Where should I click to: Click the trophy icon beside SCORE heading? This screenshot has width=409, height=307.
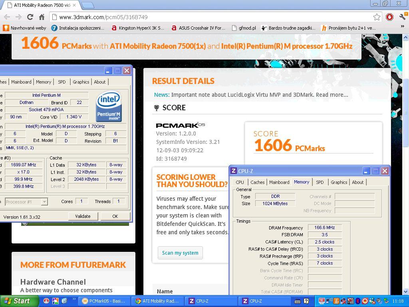[x=157, y=108]
